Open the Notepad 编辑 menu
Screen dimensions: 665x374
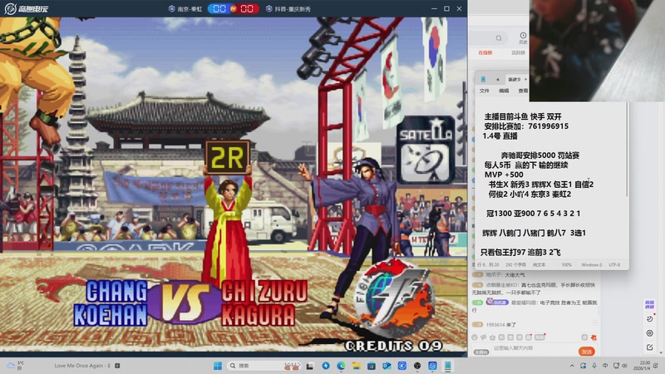pos(504,91)
